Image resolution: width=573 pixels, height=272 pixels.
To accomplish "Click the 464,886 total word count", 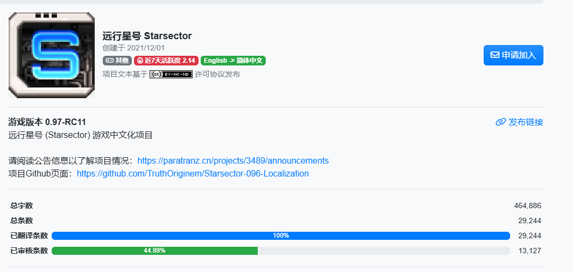I will point(527,205).
